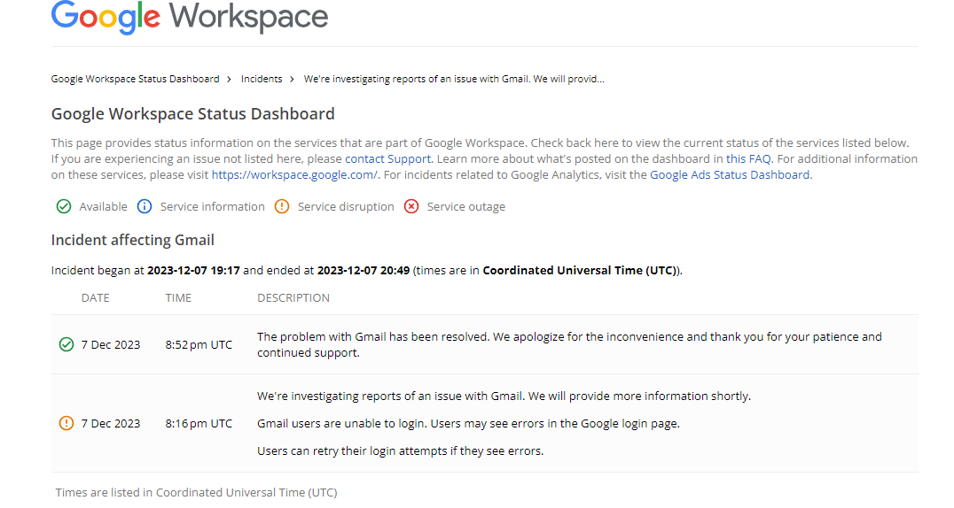Click the red Service outage icon

click(411, 206)
